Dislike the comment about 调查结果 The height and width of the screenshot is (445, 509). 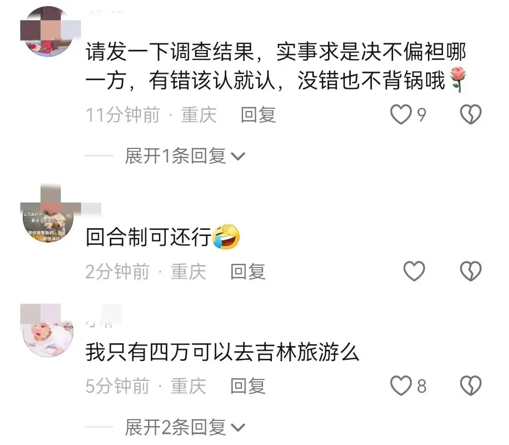point(471,114)
